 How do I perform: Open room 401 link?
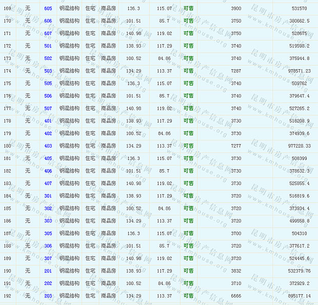tap(48, 121)
